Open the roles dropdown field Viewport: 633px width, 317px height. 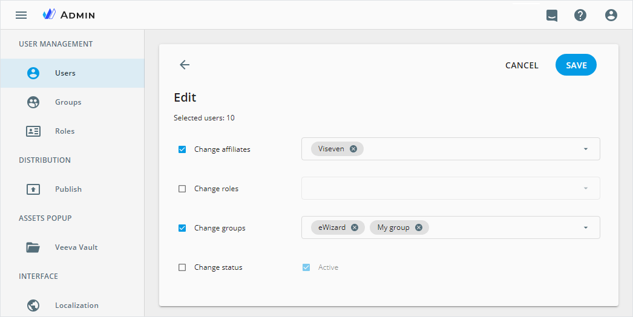click(x=450, y=188)
